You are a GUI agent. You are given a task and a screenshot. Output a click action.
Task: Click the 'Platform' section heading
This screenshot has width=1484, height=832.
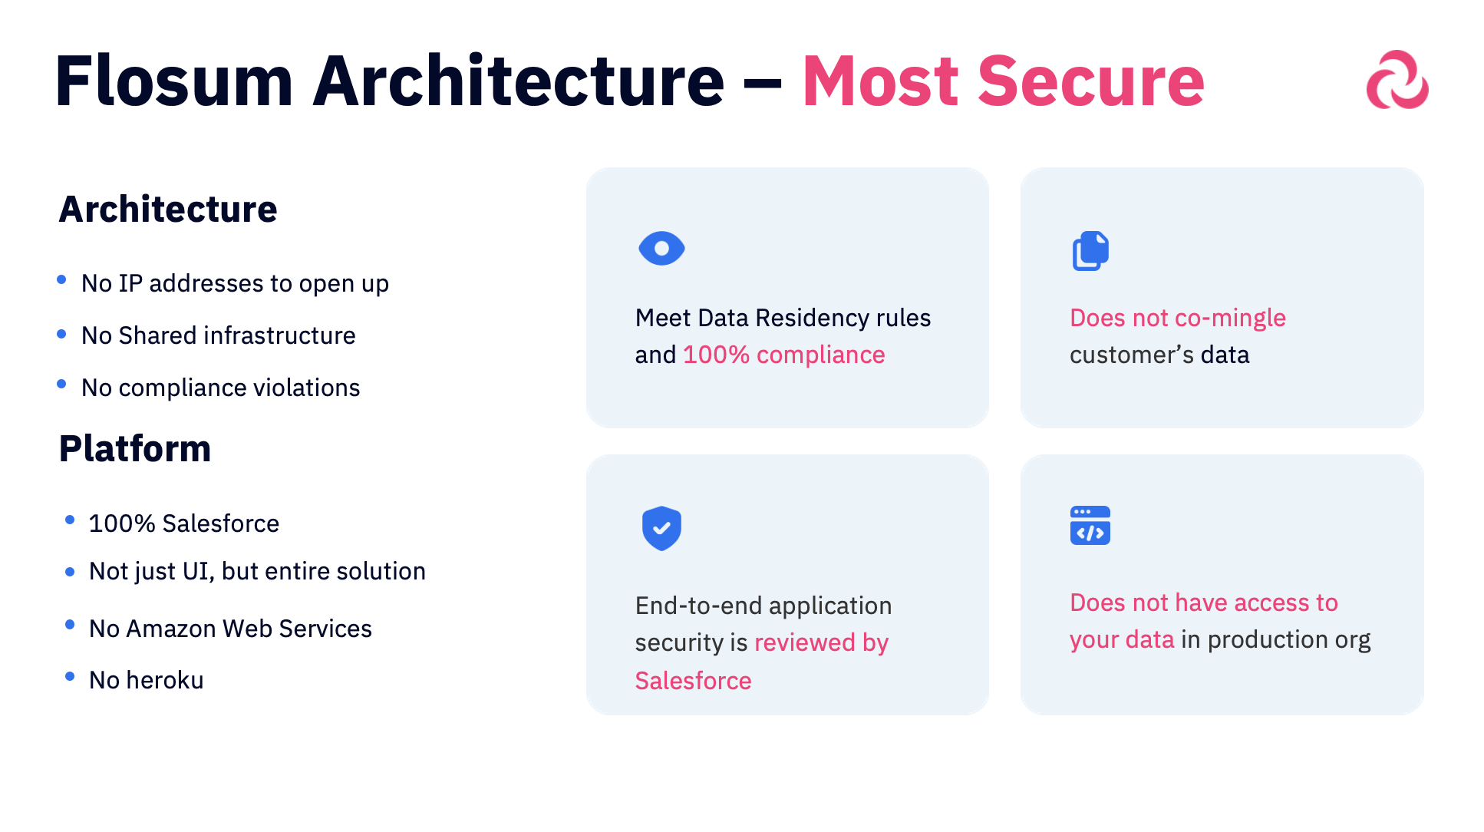[x=135, y=448]
